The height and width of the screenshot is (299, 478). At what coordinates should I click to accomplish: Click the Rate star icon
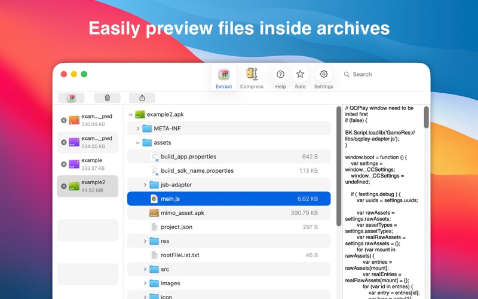pyautogui.click(x=300, y=74)
